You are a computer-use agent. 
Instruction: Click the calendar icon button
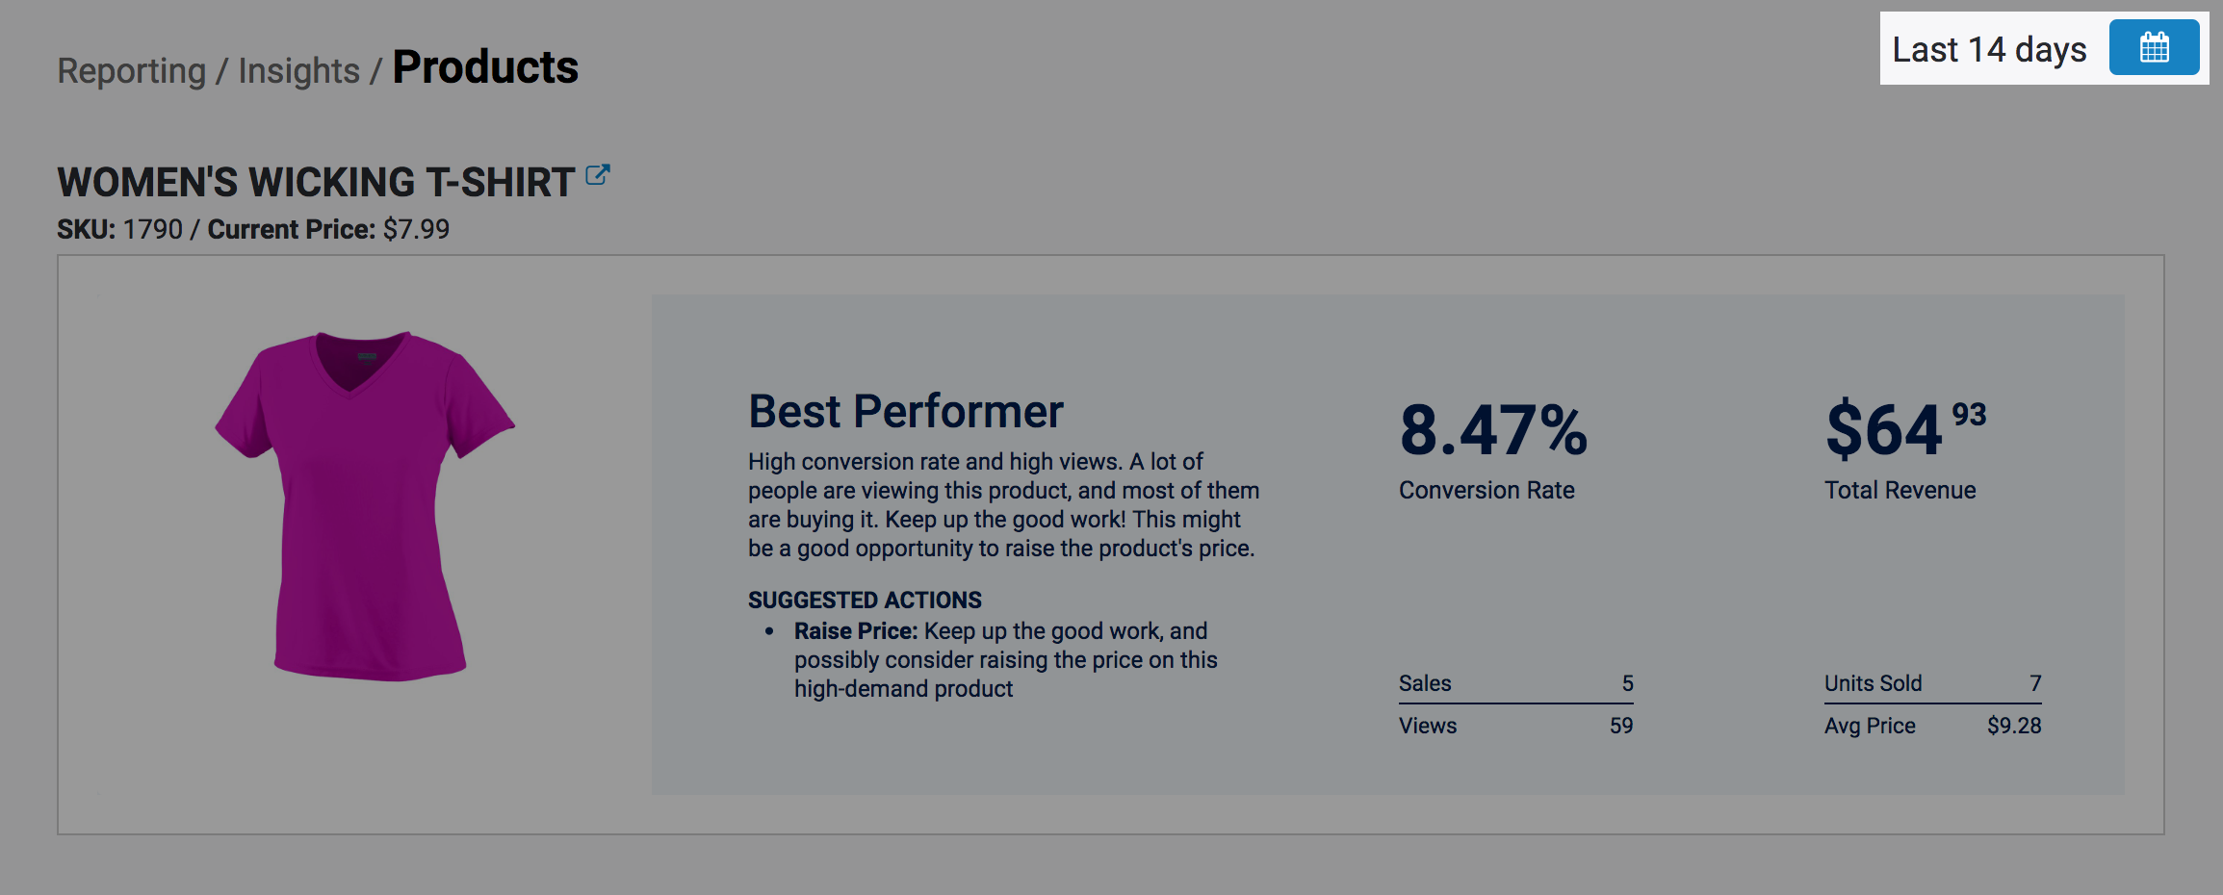[x=2154, y=47]
